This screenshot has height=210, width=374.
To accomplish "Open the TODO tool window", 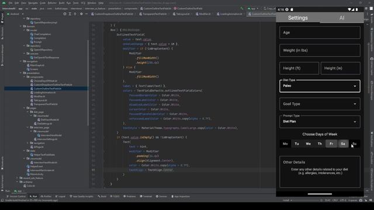I will coord(115,197).
